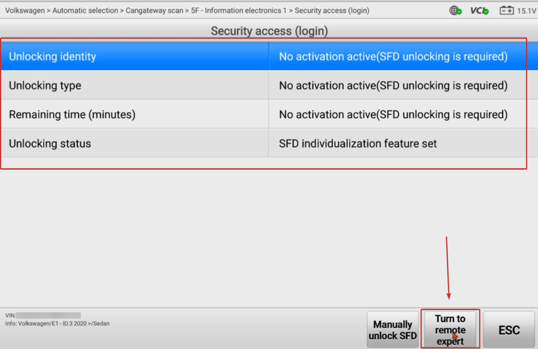
Task: Go to Volkswagen in breadcrumb
Action: [x=25, y=11]
